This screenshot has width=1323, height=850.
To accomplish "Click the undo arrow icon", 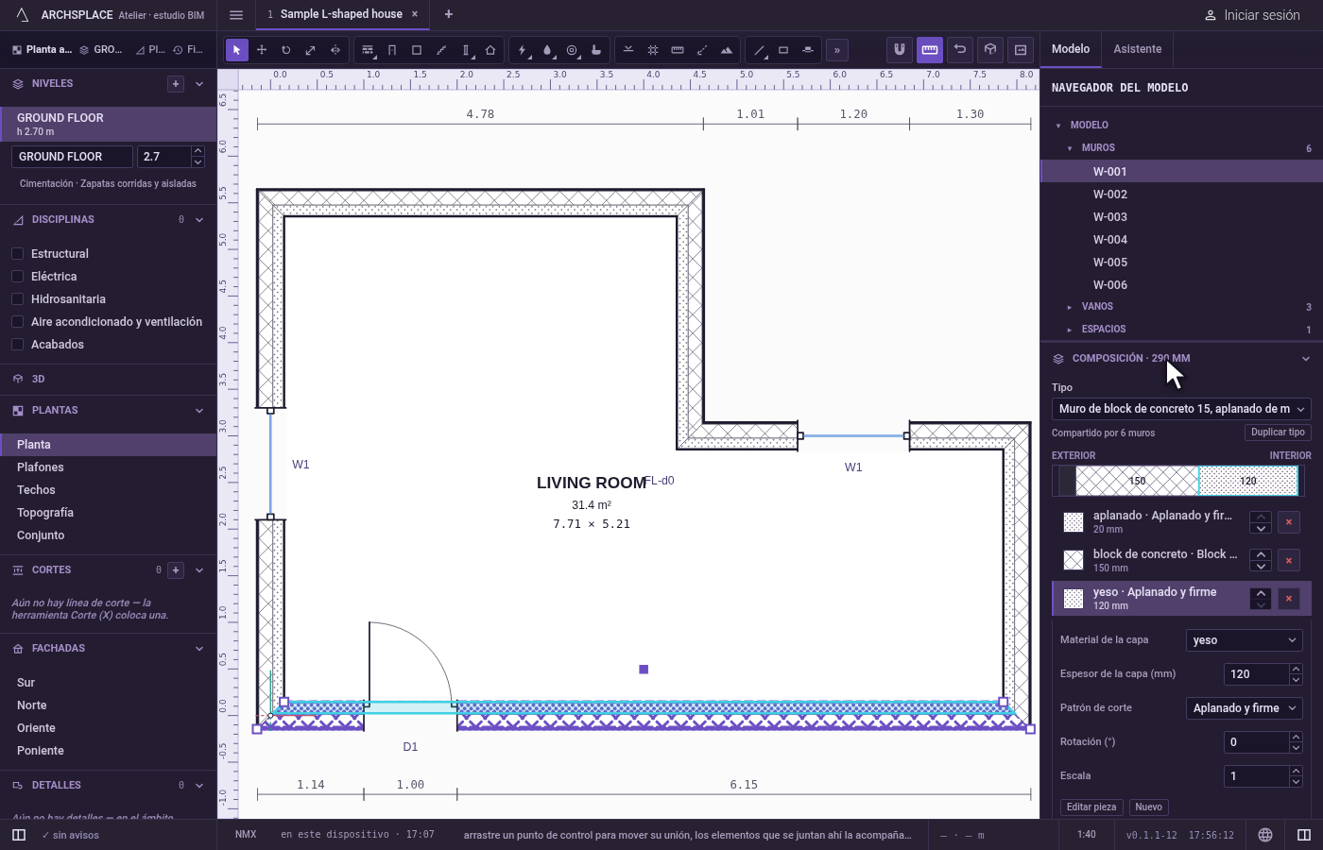I will coord(960,49).
